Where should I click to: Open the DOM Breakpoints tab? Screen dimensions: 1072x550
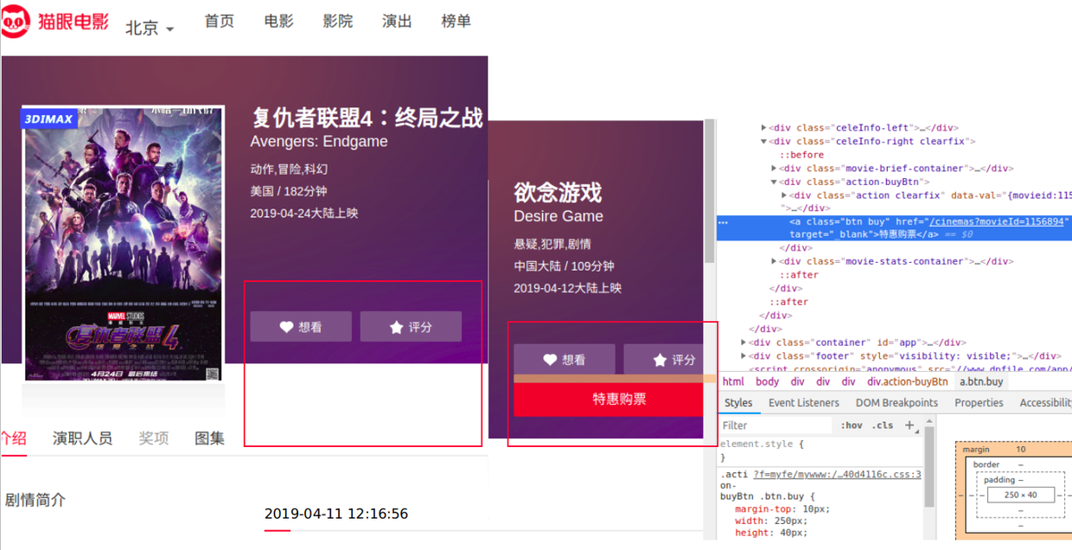coord(897,403)
